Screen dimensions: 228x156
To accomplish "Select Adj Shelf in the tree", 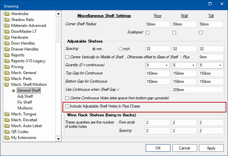I will click(x=25, y=96).
